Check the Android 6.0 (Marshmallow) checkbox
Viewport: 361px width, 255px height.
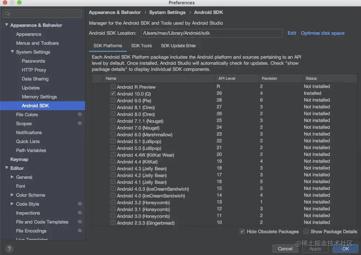(113, 134)
